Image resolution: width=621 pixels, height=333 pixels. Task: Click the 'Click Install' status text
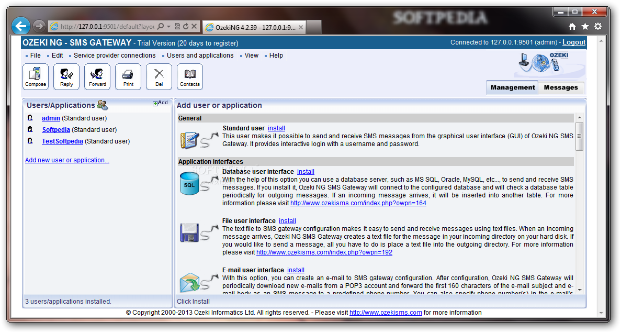(x=193, y=301)
